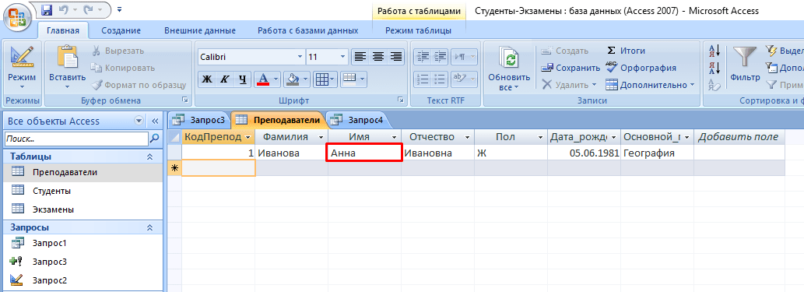Align text right
Screen dimensions: 804x292
(x=396, y=56)
